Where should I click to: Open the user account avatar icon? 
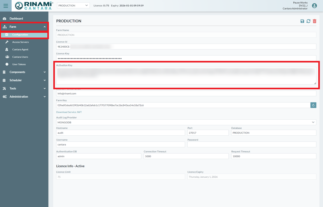click(x=314, y=6)
